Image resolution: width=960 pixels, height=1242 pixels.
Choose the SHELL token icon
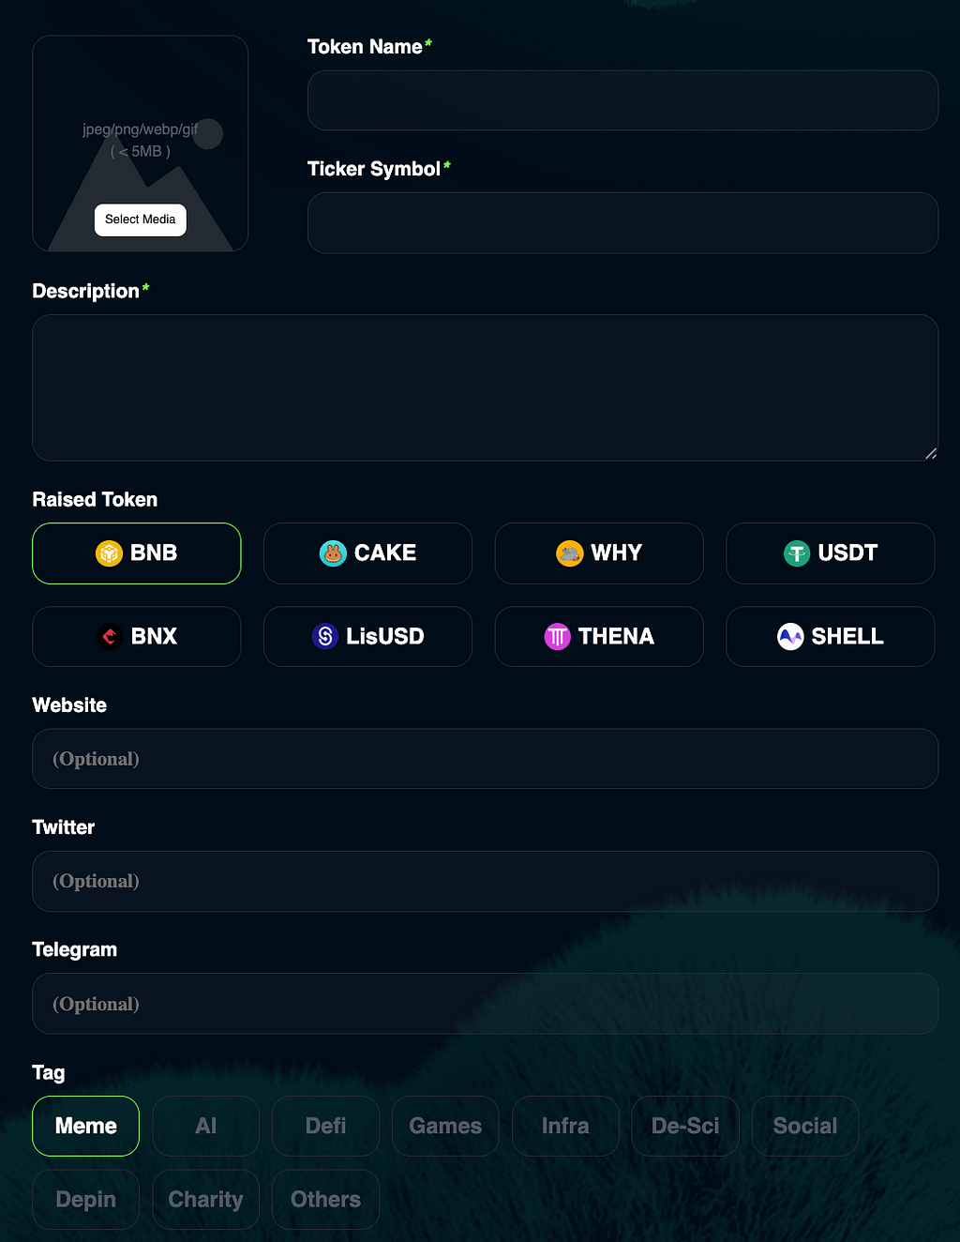790,637
